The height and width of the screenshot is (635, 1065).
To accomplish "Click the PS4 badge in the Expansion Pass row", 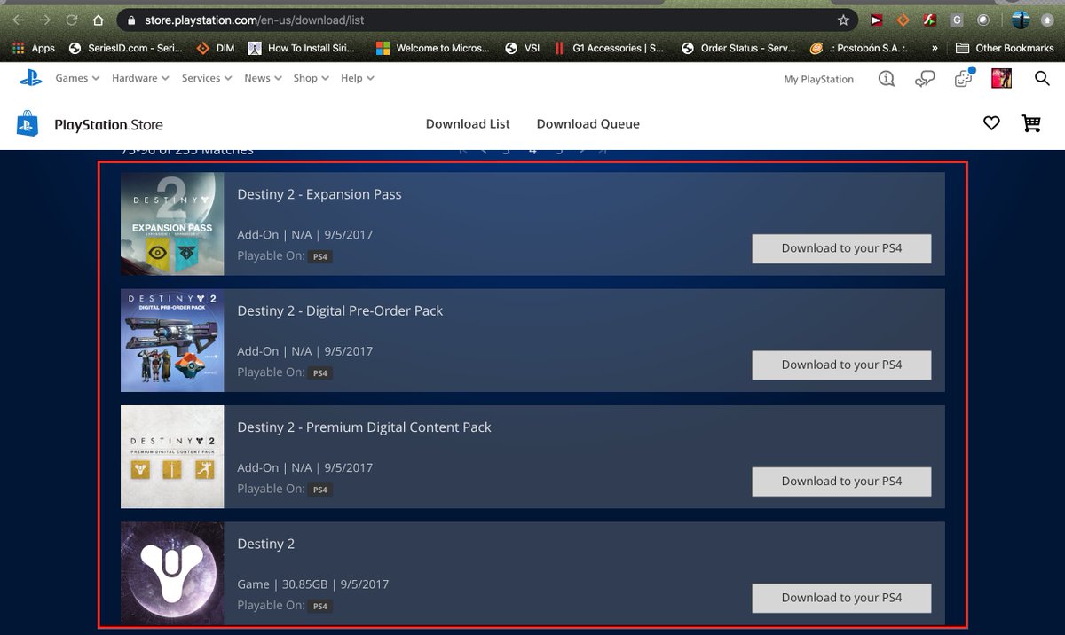I will coord(320,257).
